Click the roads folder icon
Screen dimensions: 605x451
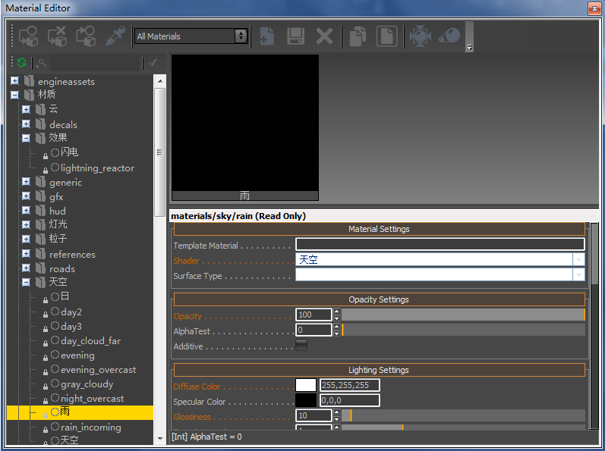coord(40,268)
